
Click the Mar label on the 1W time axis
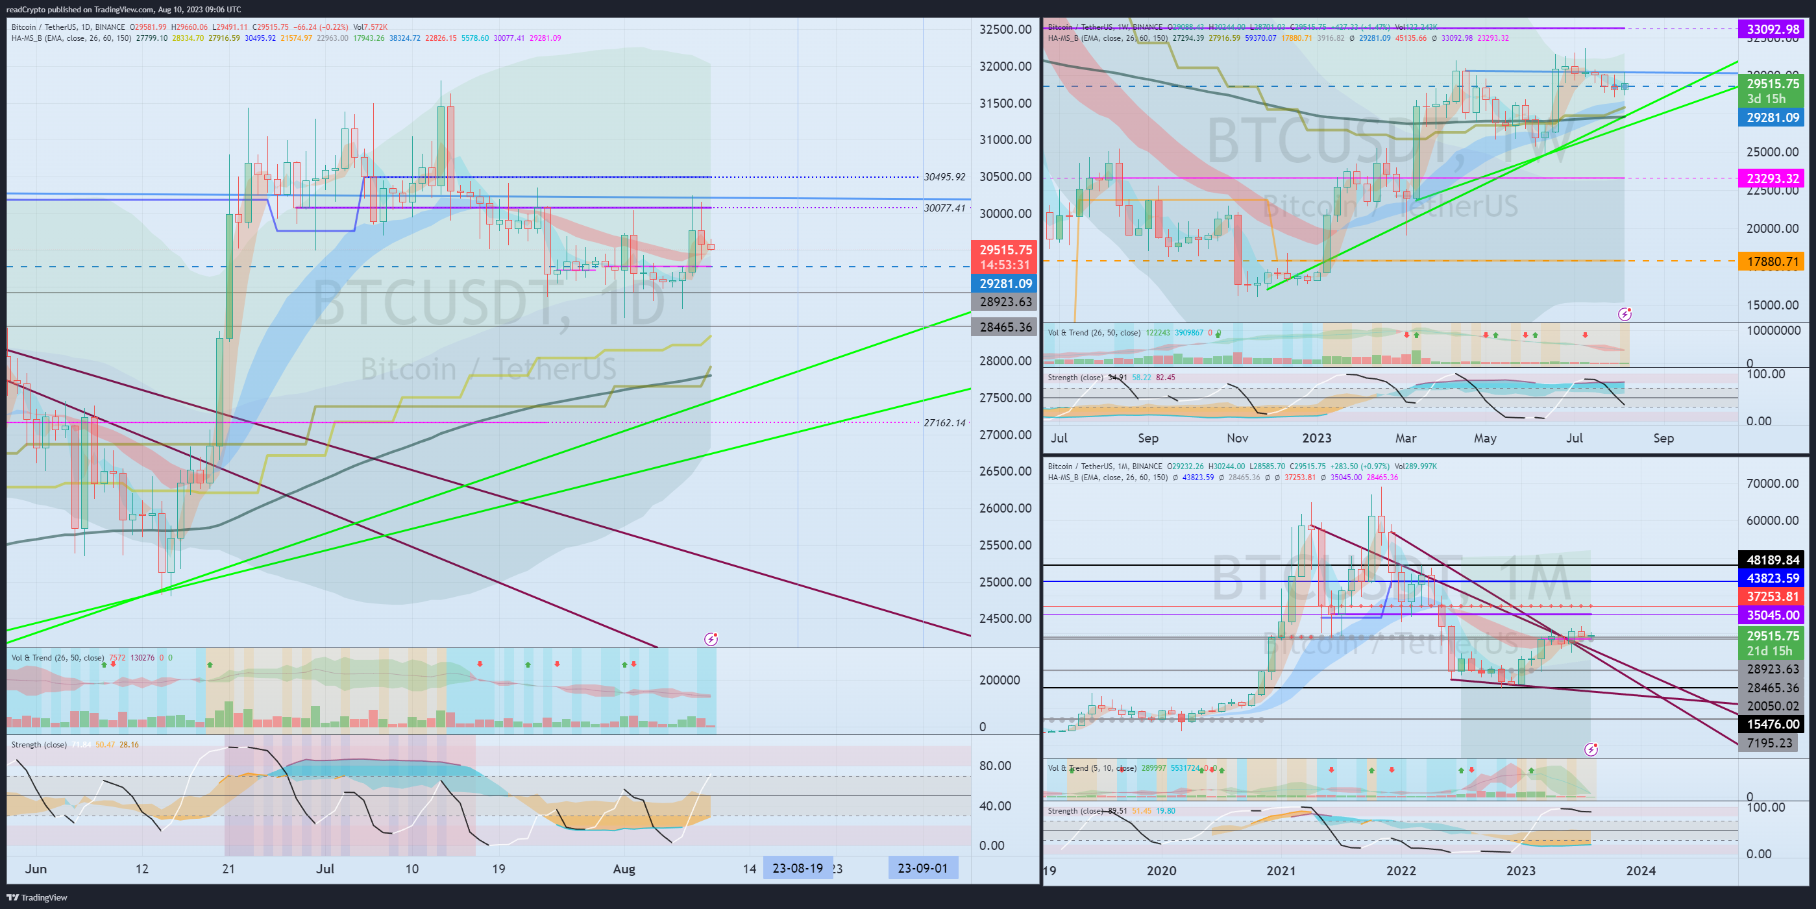[x=1406, y=439]
